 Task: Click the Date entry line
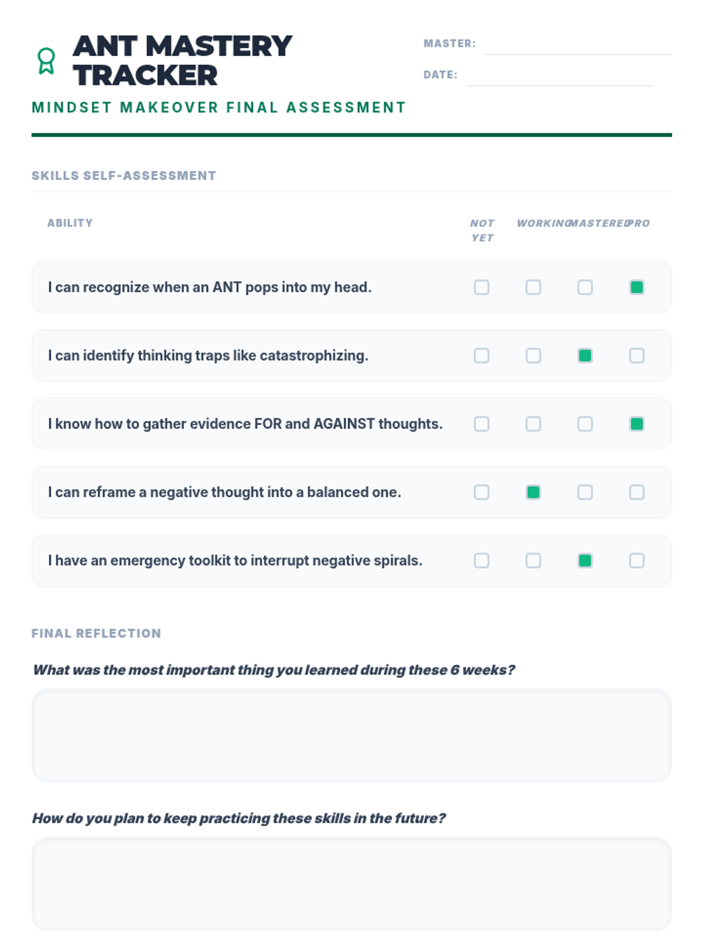coord(559,77)
